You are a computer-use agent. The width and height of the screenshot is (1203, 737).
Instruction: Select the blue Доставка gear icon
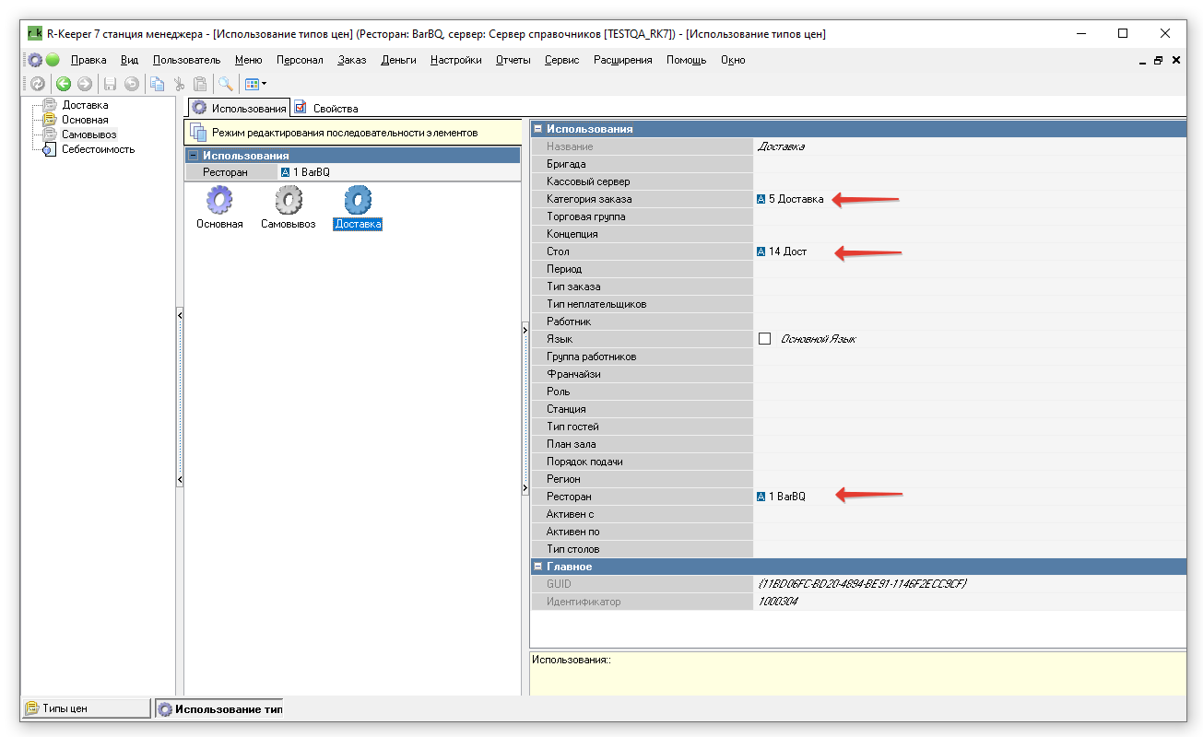(358, 201)
